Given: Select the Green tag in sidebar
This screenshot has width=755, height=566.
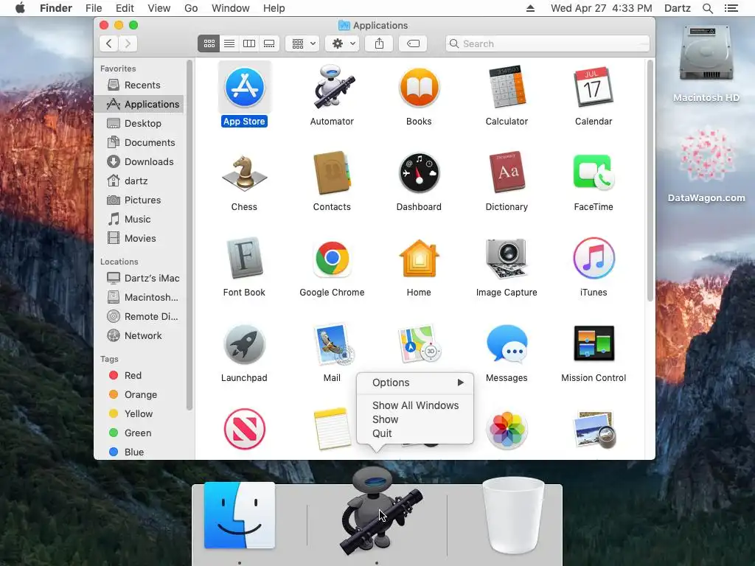Looking at the screenshot, I should pos(139,433).
